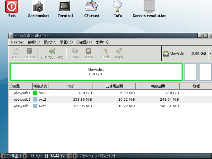The image size is (212, 159).
Task: Sort by the 剩餘空間 column header
Action: click(x=158, y=86)
